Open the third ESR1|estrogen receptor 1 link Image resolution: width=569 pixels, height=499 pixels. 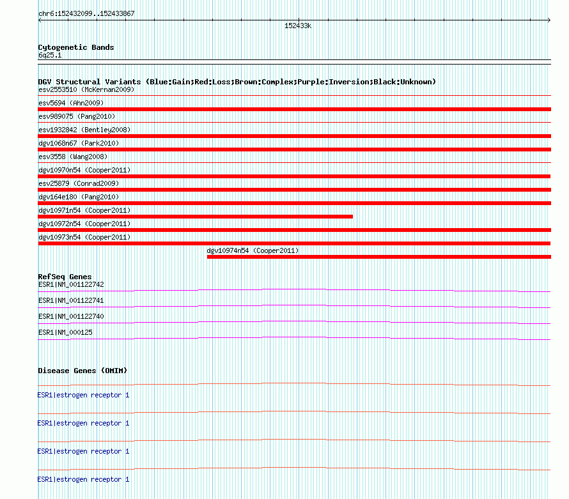(84, 451)
